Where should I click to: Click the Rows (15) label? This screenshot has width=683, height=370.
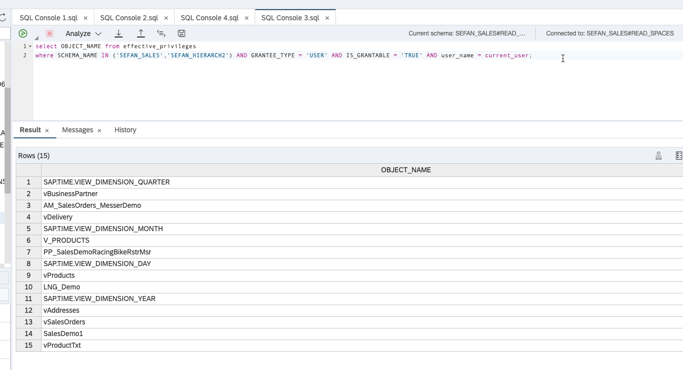click(x=33, y=156)
